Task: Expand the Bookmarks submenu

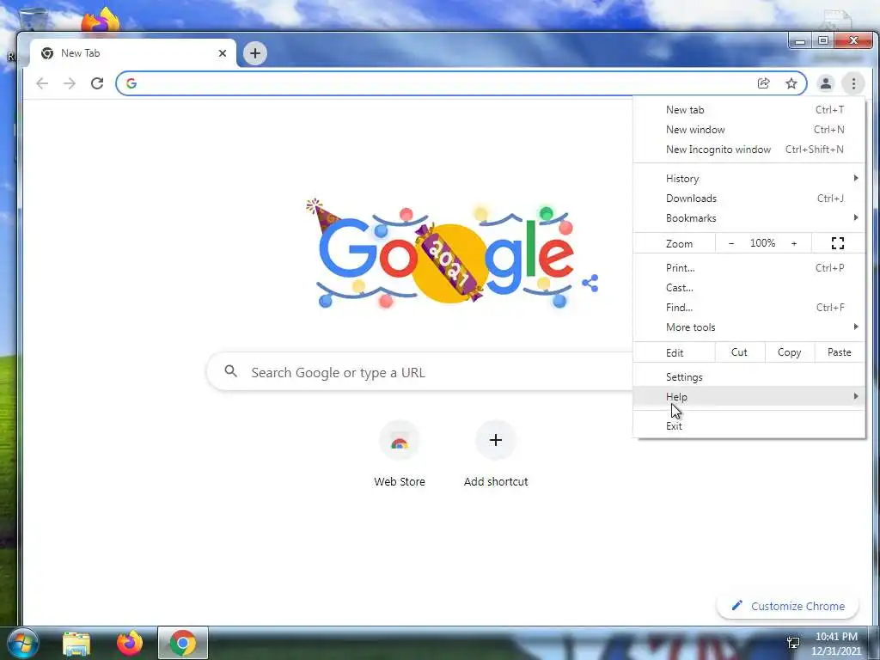Action: coord(749,217)
